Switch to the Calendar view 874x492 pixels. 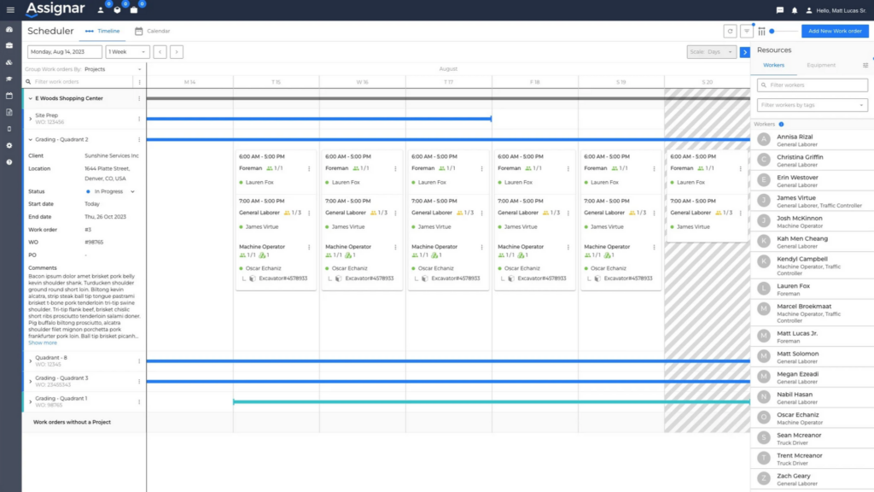pyautogui.click(x=152, y=30)
